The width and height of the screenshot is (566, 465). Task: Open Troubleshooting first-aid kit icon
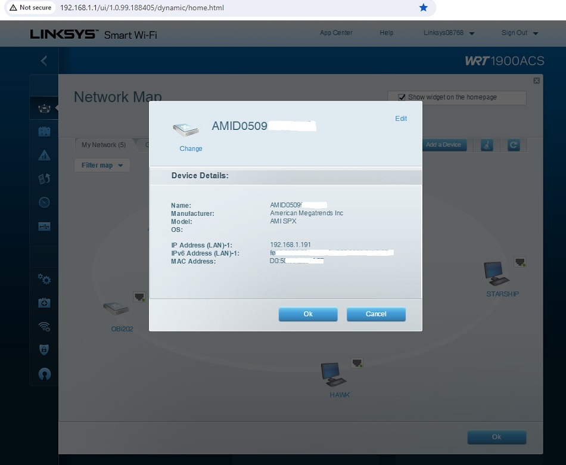point(44,302)
